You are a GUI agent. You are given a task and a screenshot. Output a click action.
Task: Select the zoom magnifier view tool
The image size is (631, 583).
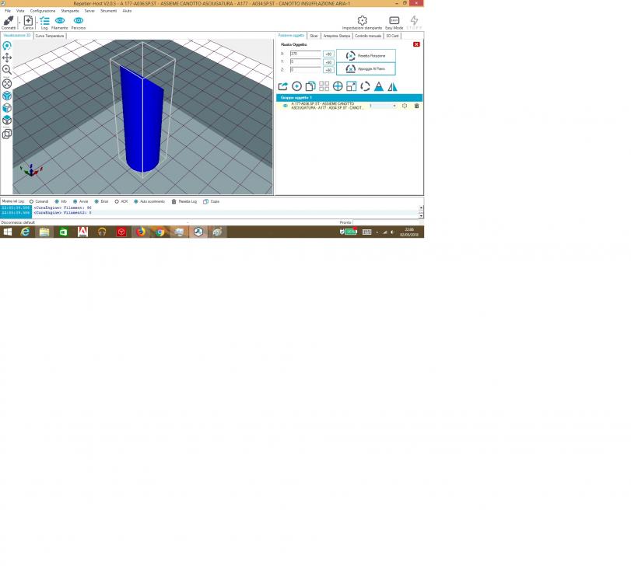pyautogui.click(x=7, y=70)
